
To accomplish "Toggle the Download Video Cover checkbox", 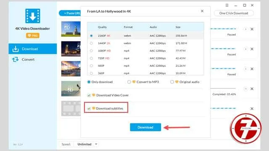I will click(89, 95).
